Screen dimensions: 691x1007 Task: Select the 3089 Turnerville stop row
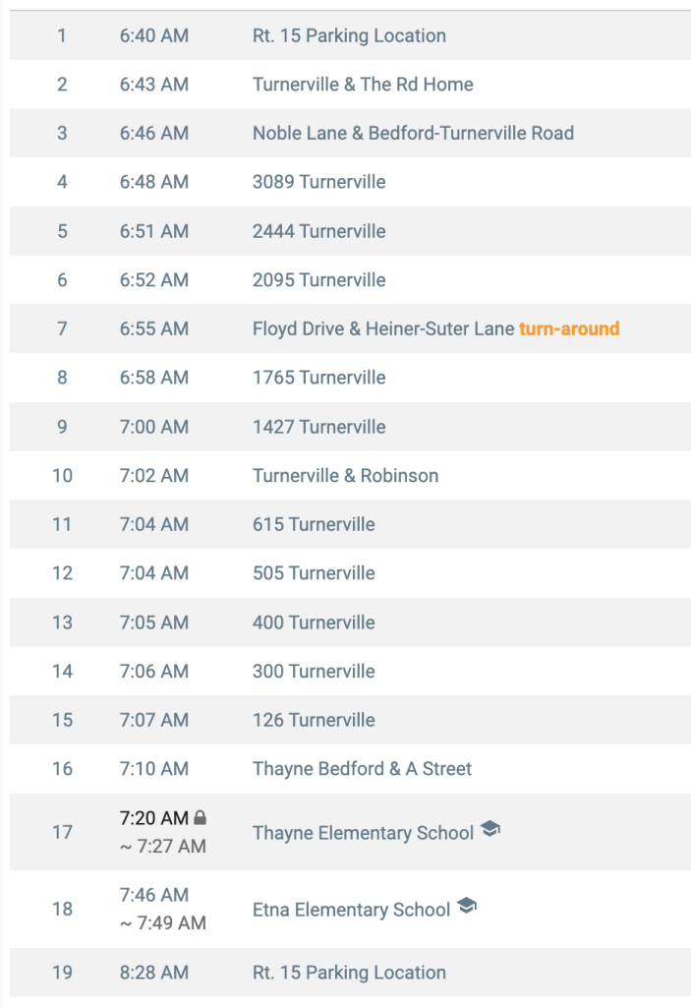point(350,182)
